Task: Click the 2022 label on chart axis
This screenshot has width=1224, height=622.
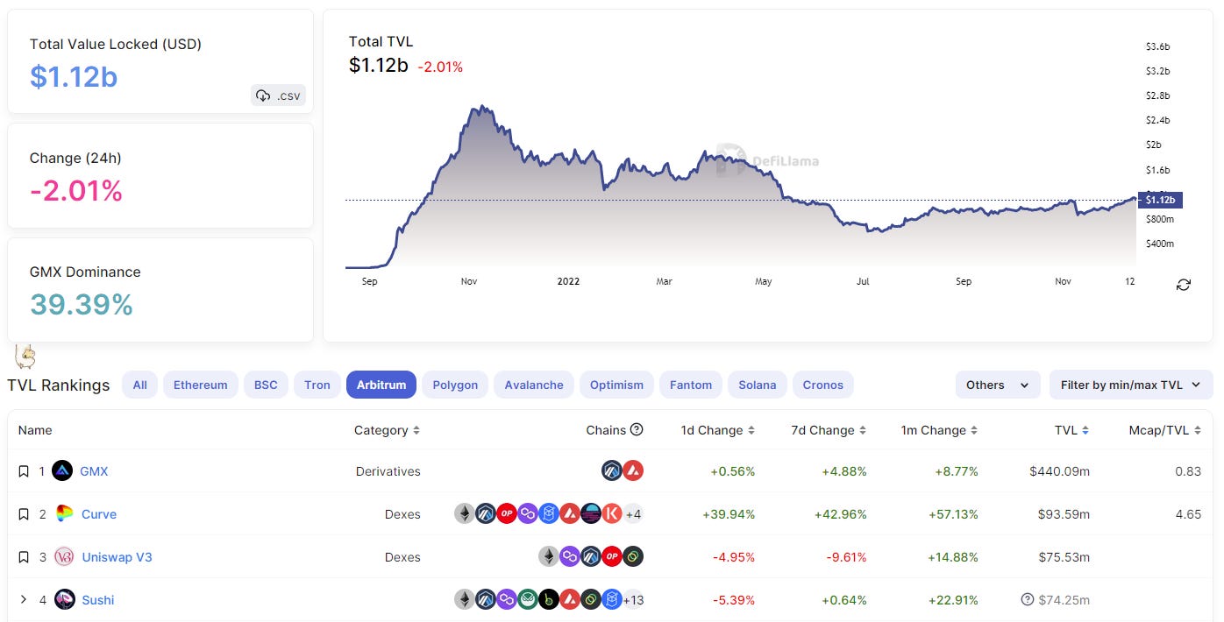Action: point(568,281)
